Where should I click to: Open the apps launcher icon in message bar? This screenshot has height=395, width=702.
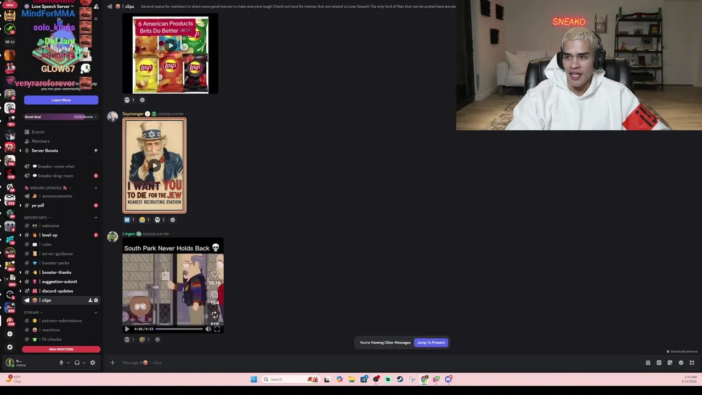pyautogui.click(x=692, y=363)
